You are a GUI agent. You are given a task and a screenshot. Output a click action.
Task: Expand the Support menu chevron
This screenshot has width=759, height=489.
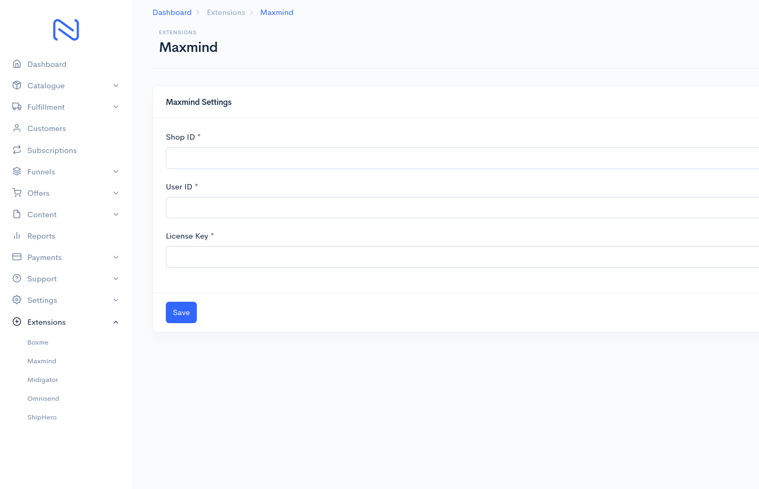[116, 279]
